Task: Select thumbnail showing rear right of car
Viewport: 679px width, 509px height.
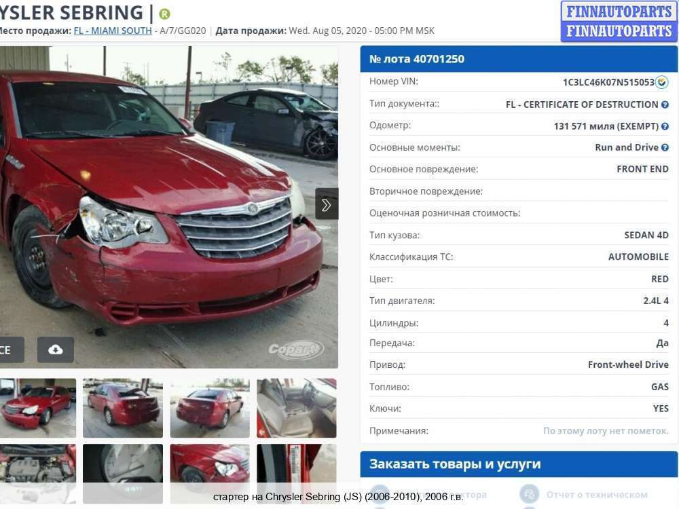Action: coord(210,408)
